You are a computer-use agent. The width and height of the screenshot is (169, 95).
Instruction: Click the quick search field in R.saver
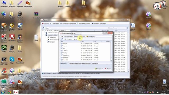point(117,28)
